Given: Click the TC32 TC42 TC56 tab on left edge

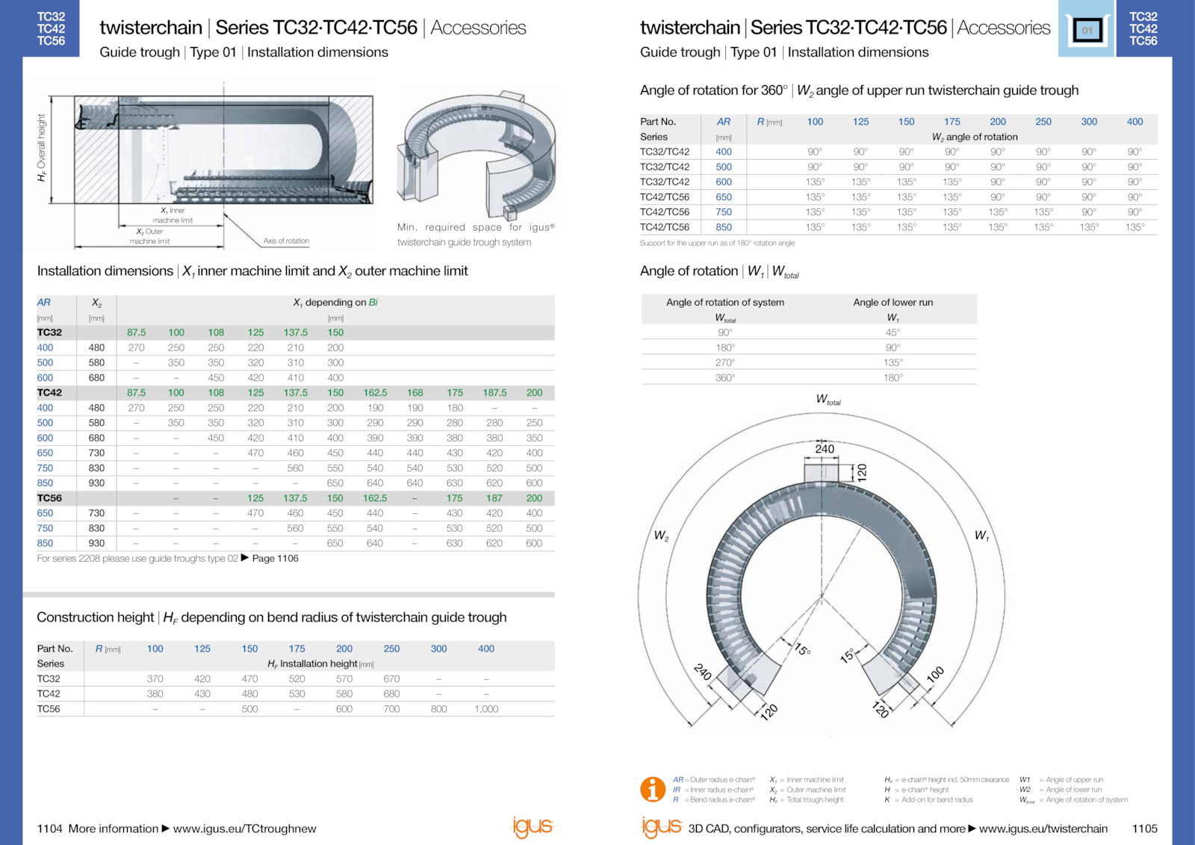Looking at the screenshot, I should (51, 28).
